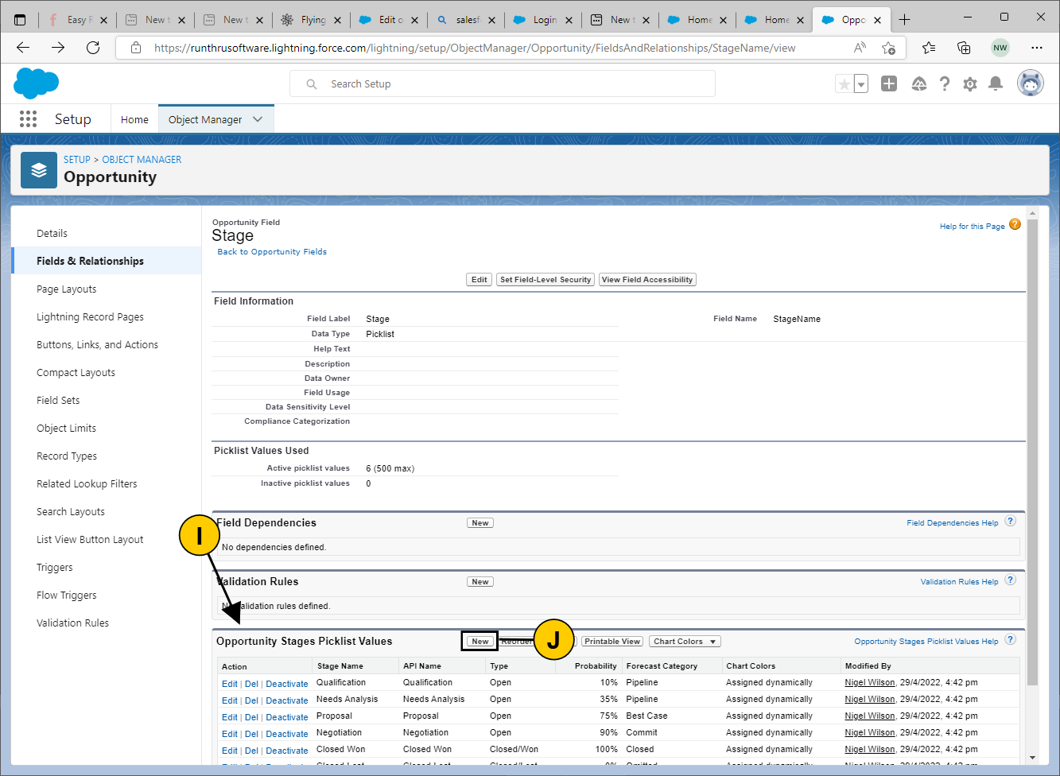Expand the Object Manager tab dropdown
The height and width of the screenshot is (776, 1060).
pos(258,119)
